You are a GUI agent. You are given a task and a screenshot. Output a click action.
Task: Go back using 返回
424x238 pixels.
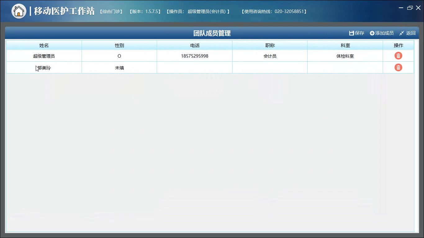coord(407,33)
